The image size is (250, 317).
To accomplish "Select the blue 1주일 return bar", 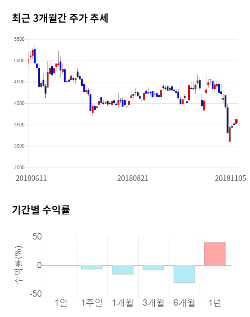I will click(91, 267).
